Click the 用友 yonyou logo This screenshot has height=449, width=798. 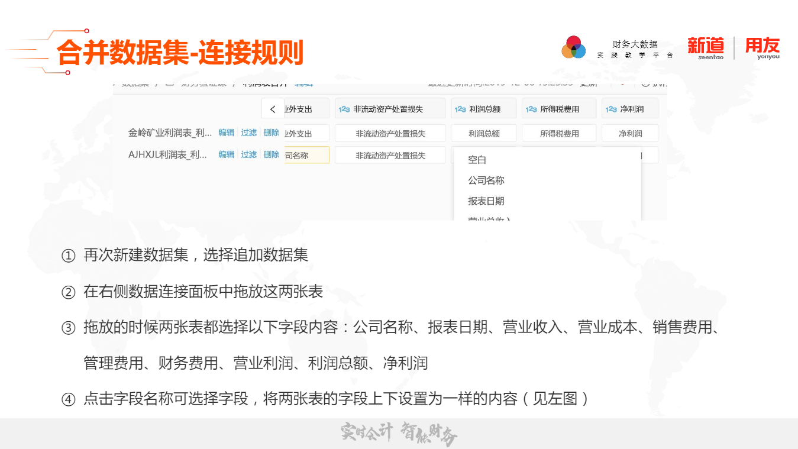(763, 49)
